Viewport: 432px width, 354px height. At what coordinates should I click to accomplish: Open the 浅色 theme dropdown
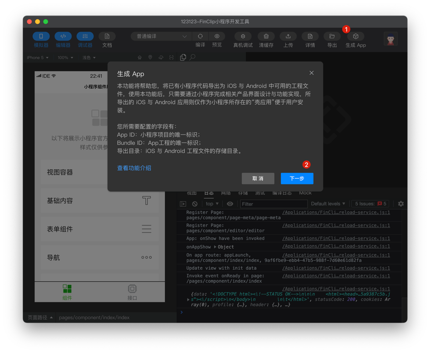[89, 58]
